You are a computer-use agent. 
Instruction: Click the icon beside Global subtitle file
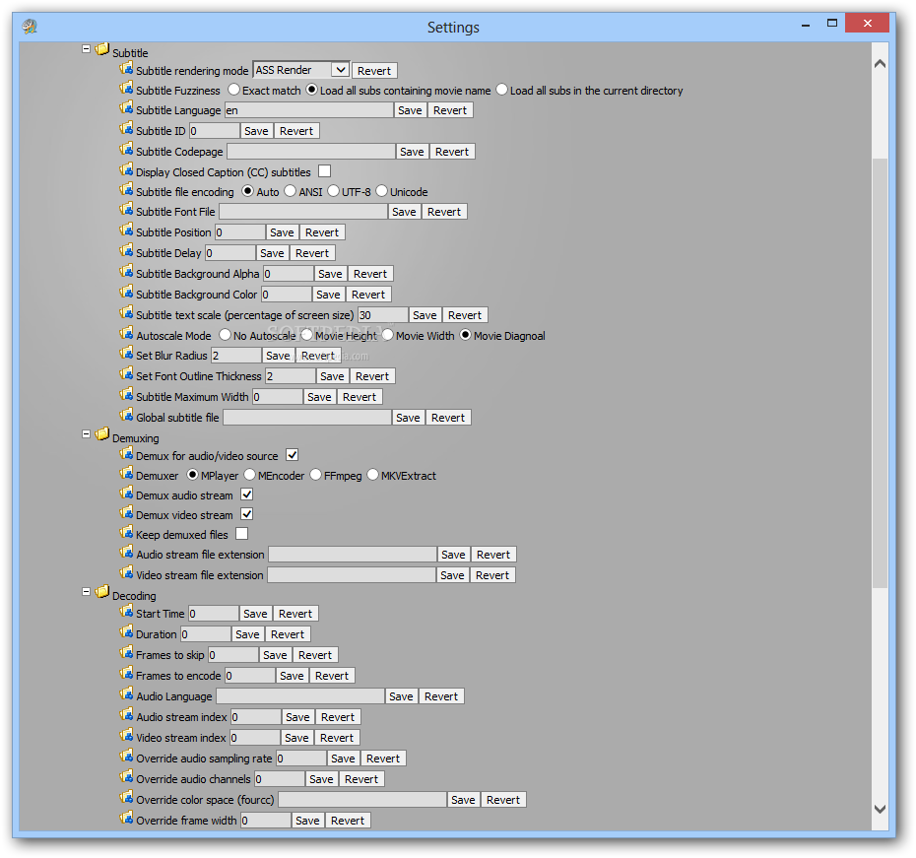pos(126,416)
